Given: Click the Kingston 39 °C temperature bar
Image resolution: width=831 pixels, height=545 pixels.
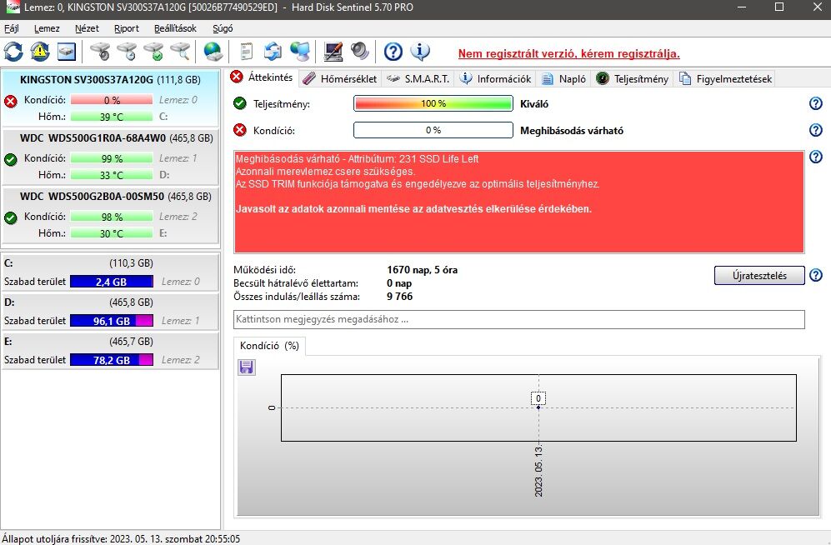Looking at the screenshot, I should [x=112, y=117].
